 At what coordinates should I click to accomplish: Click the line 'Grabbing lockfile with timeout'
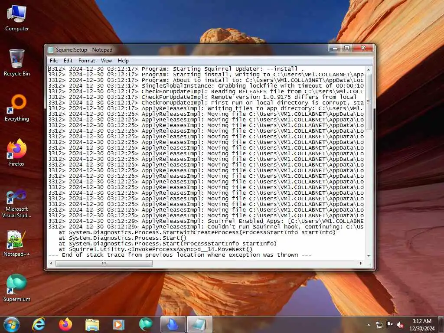click(206, 86)
